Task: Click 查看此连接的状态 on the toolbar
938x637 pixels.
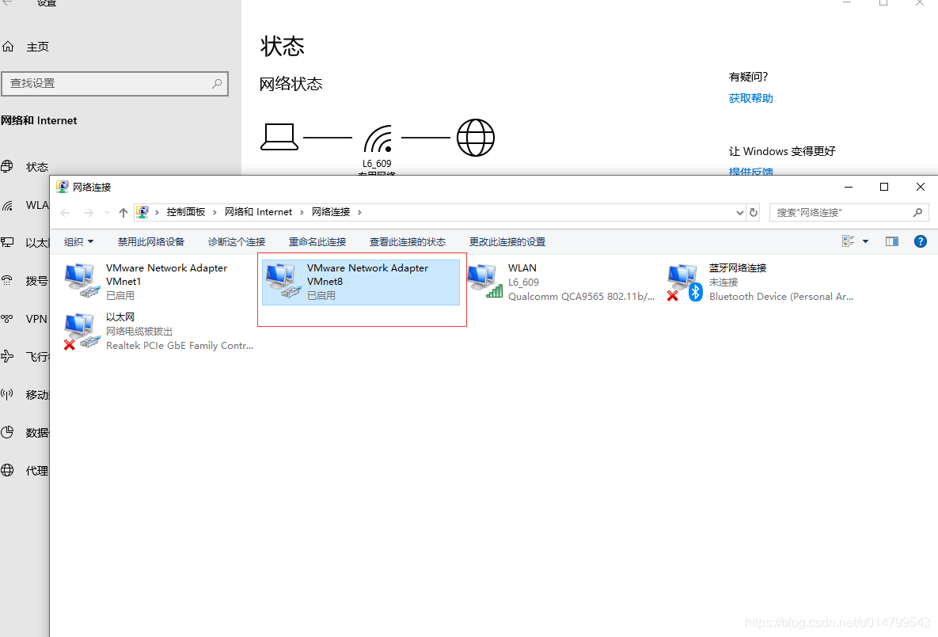Action: pos(408,241)
